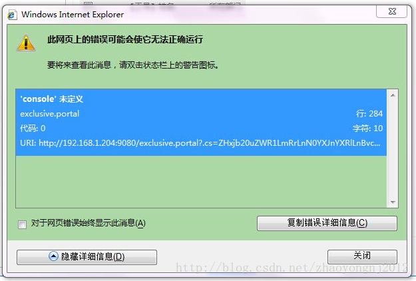Close the dialog with the X button

pos(392,11)
